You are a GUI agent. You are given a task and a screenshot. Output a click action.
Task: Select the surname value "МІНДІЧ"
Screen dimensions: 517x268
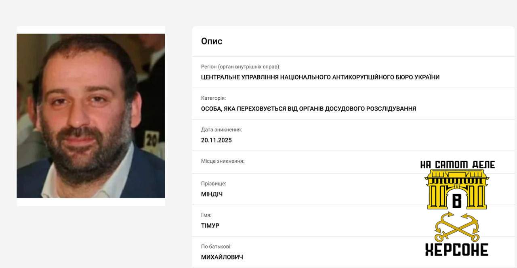point(212,194)
